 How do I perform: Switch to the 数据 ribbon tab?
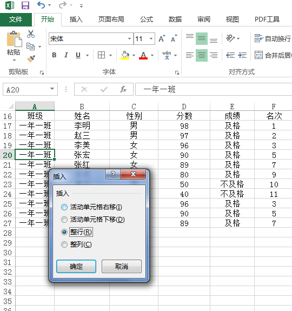(175, 19)
